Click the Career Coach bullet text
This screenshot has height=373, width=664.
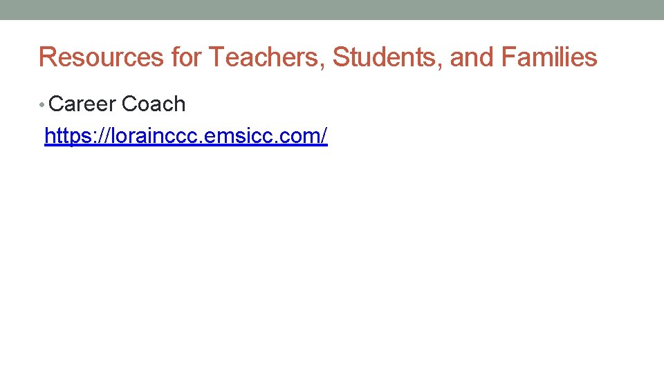click(118, 104)
